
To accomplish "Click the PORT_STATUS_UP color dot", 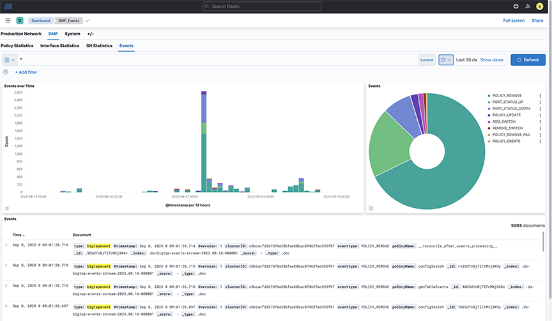I will [489, 102].
